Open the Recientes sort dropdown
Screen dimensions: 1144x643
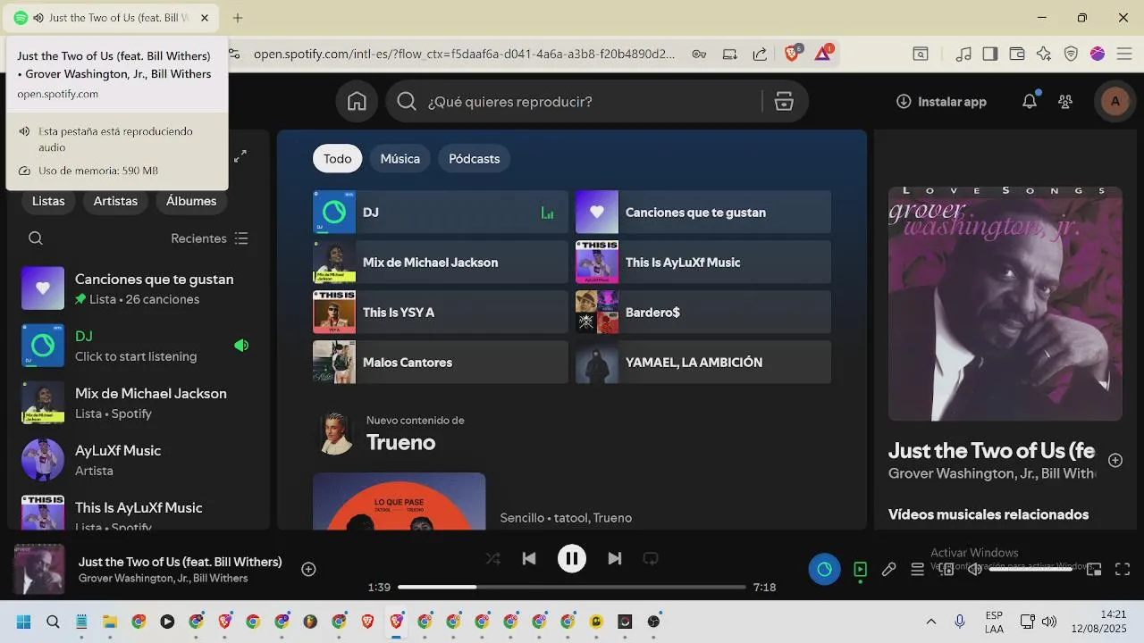click(x=210, y=238)
